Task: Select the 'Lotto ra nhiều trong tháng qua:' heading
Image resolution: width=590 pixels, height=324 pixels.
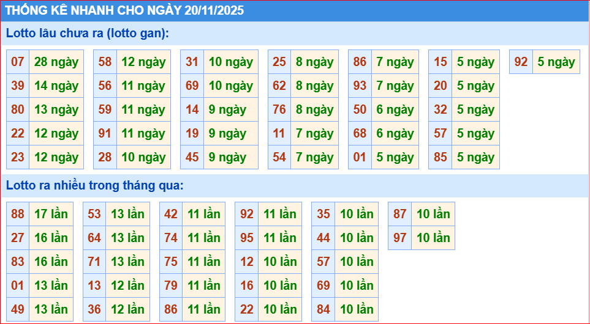Action: tap(94, 185)
